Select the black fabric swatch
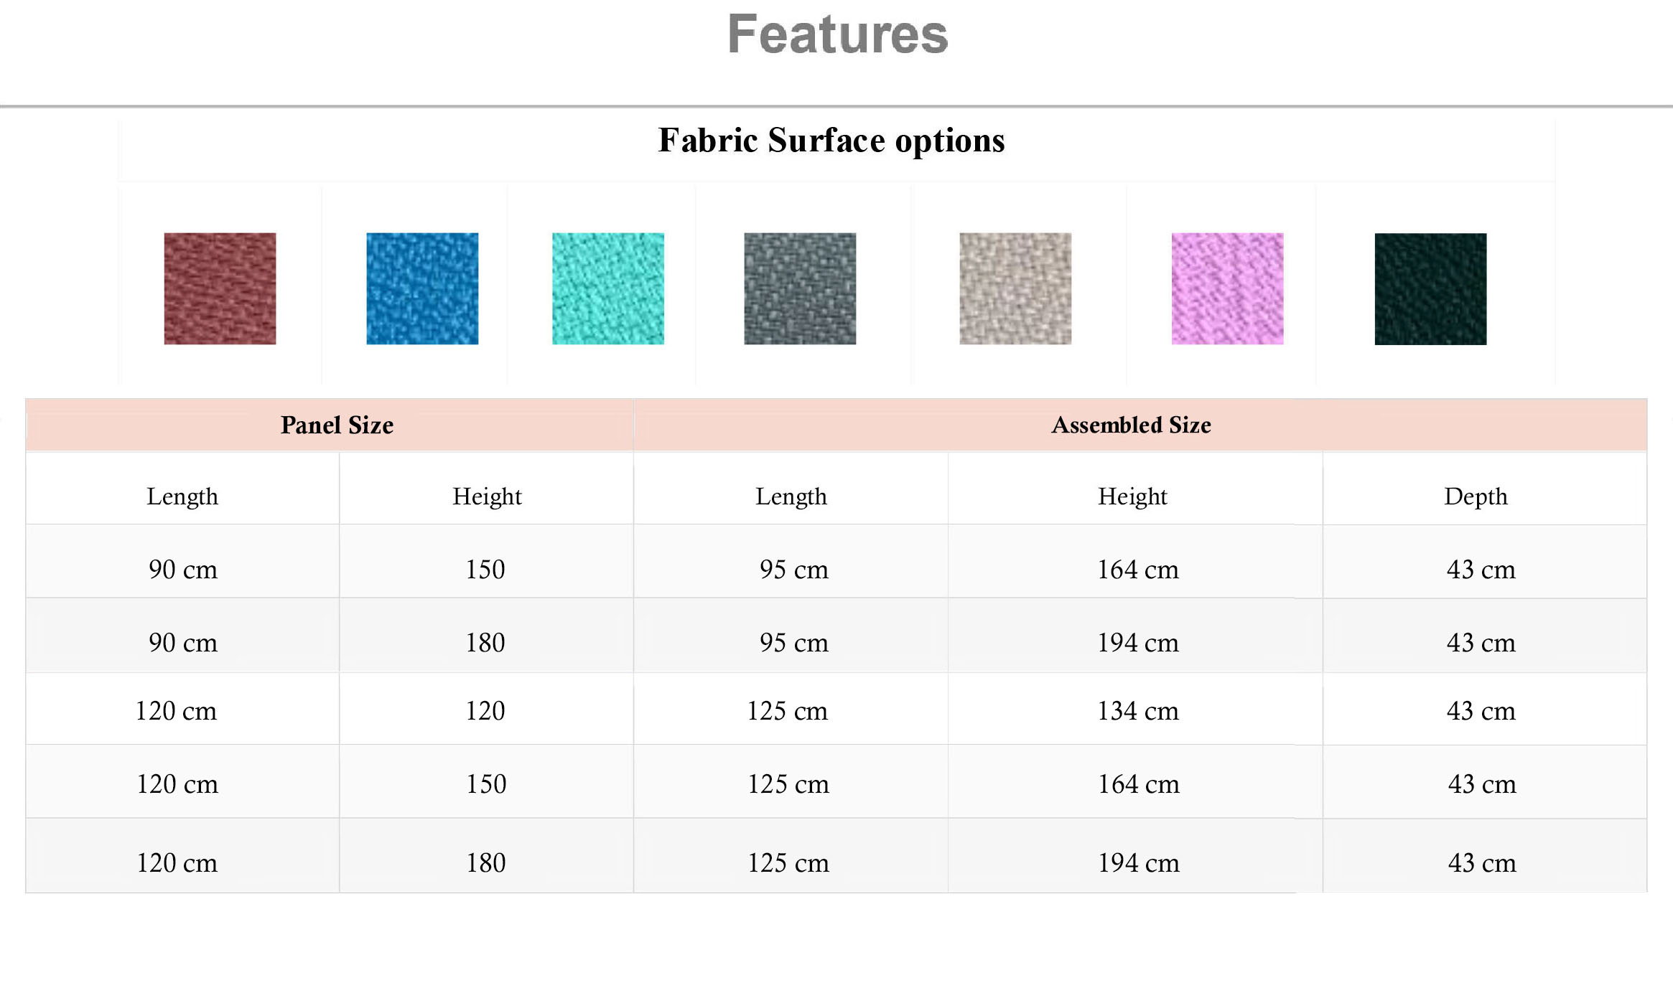Screen dimensions: 1673x998 pos(1430,289)
